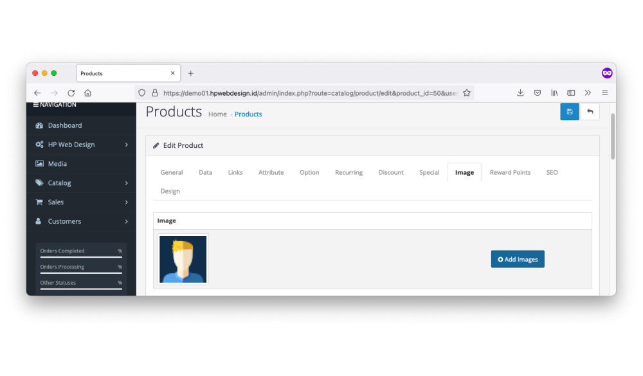The height and width of the screenshot is (376, 643).
Task: Click the blue save product icon
Action: 569,112
